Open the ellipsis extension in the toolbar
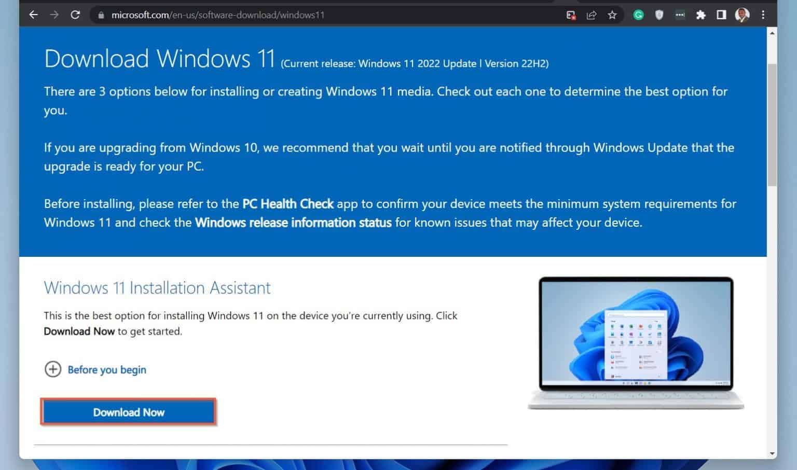Image resolution: width=797 pixels, height=470 pixels. coord(680,15)
